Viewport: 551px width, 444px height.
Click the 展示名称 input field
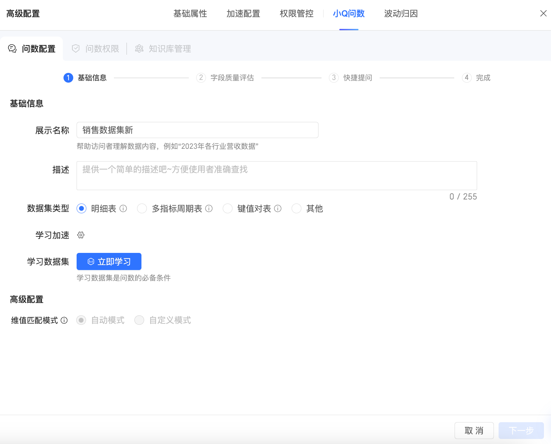click(198, 130)
